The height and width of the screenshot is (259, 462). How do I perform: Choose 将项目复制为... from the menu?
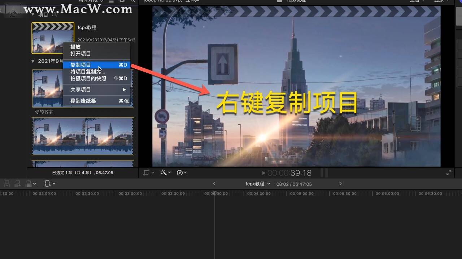coord(96,72)
